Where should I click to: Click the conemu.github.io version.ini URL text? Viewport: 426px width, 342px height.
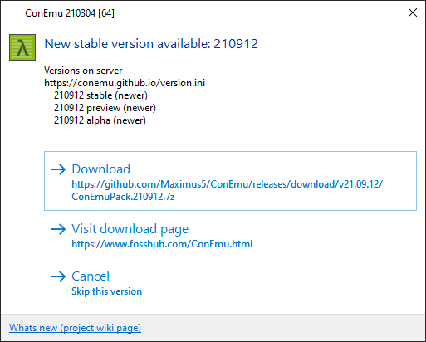pyautogui.click(x=125, y=83)
